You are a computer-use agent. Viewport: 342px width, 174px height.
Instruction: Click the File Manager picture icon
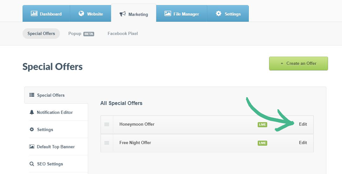(168, 14)
